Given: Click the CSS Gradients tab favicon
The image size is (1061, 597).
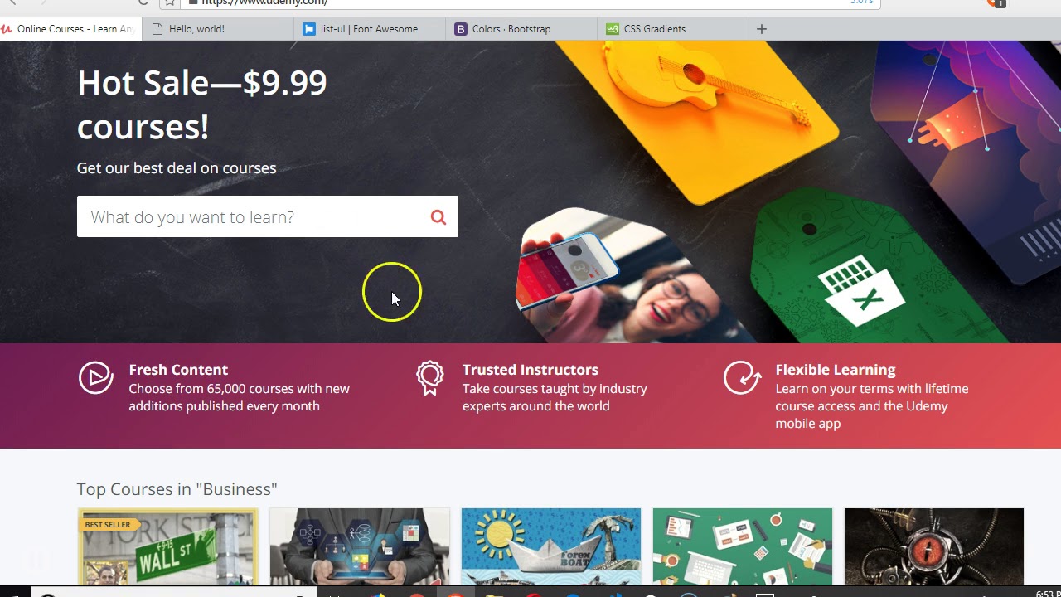Looking at the screenshot, I should (x=613, y=29).
